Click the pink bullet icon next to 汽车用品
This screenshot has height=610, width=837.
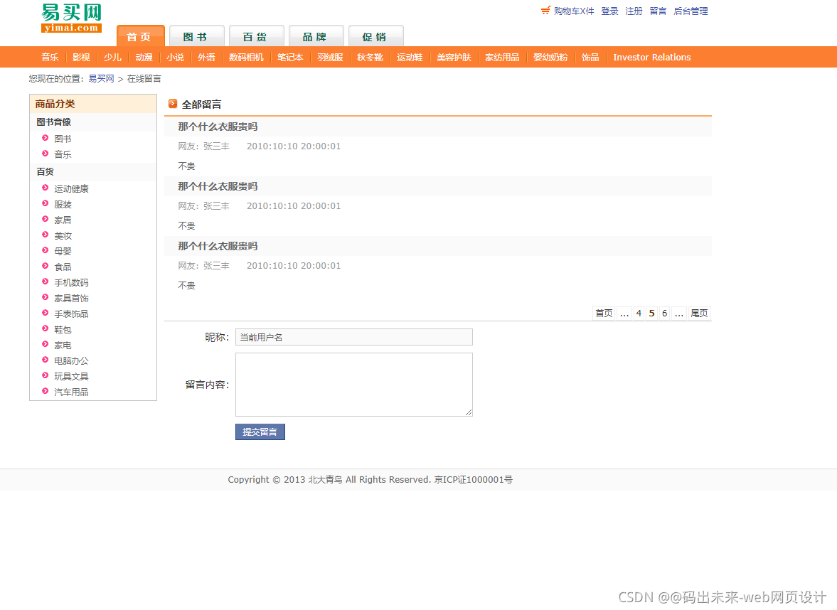46,391
